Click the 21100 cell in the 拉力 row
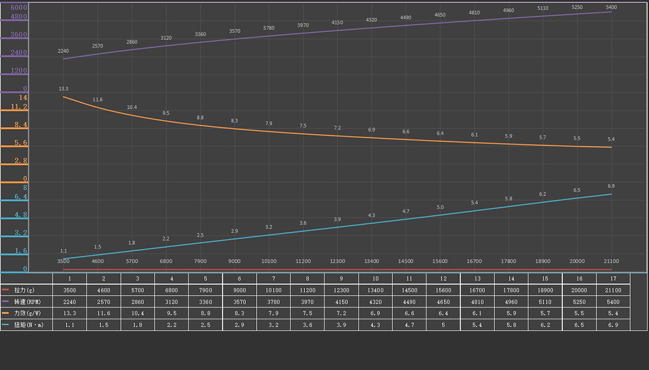This screenshot has height=370, width=649. pos(614,290)
